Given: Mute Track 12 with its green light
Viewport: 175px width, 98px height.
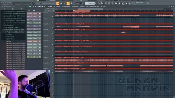Looking at the screenshot, I should [x=53, y=56].
